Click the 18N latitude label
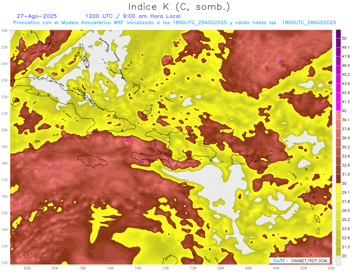352x272 pixels. click(x=4, y=163)
